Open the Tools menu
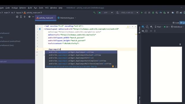This screenshot has height=104, width=185. pos(41,8)
